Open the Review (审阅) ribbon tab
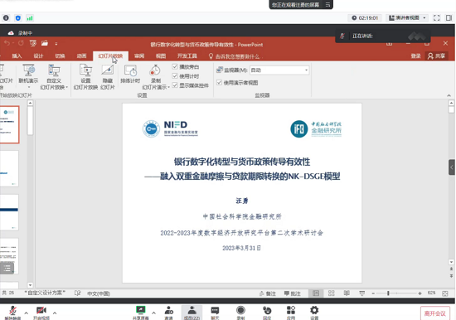Screen dimensions: 456x320 tap(139, 56)
